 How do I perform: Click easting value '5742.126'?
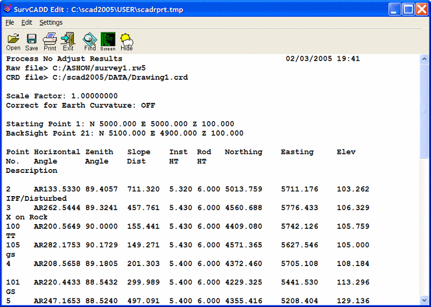pyautogui.click(x=300, y=226)
